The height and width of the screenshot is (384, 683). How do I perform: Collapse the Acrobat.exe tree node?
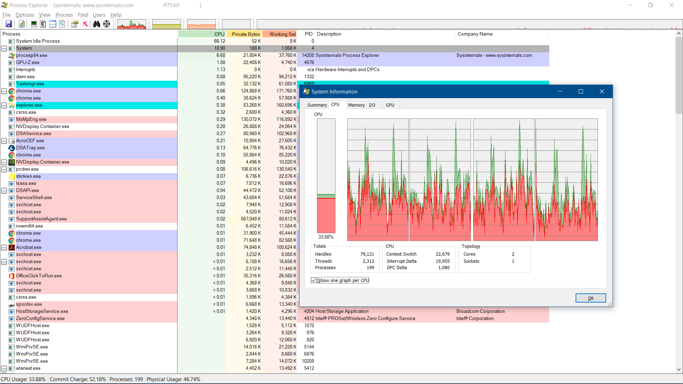pos(4,247)
